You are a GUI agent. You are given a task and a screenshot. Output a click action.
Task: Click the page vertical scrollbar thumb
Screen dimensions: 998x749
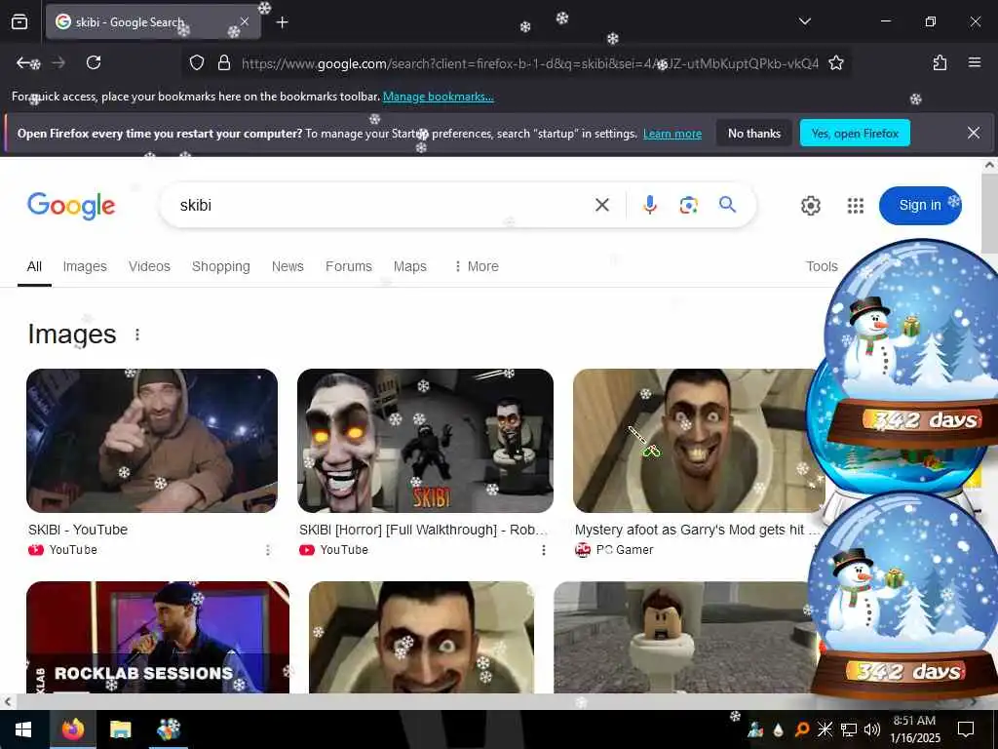(x=989, y=212)
